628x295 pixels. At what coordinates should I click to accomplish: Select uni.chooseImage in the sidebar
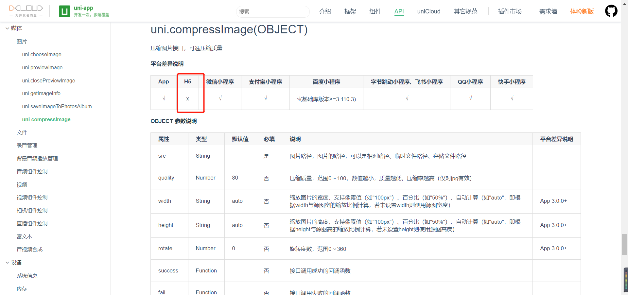tap(42, 54)
